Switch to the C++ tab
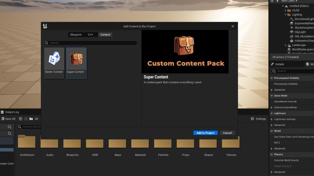 pos(90,35)
